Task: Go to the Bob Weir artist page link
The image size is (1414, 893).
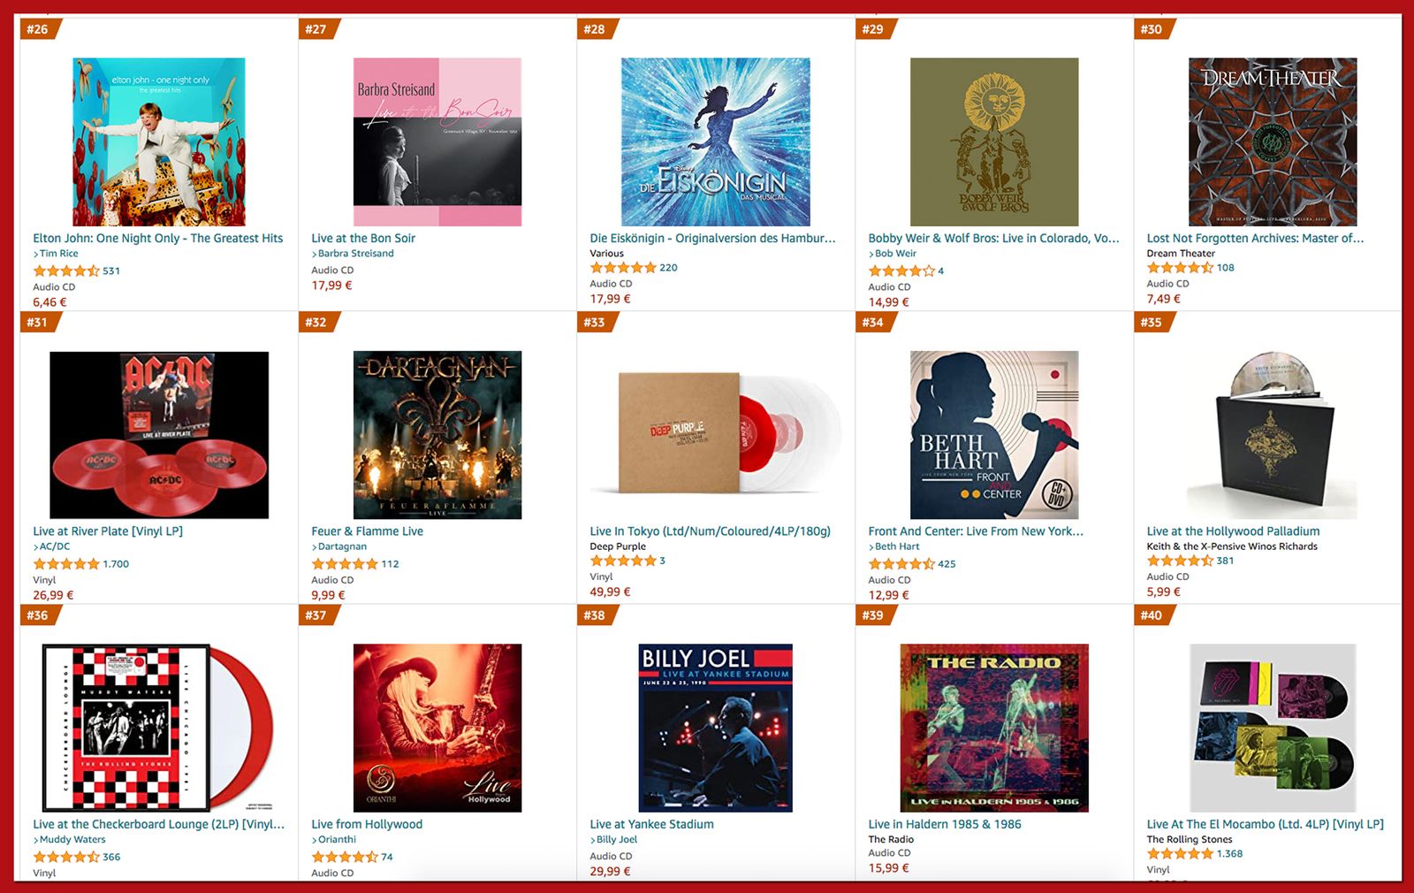Action: pyautogui.click(x=895, y=254)
